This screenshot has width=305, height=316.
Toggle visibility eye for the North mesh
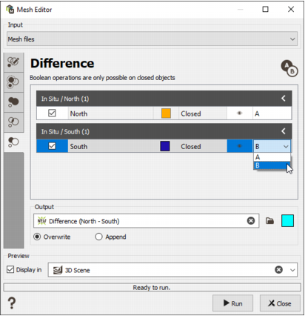pos(239,113)
